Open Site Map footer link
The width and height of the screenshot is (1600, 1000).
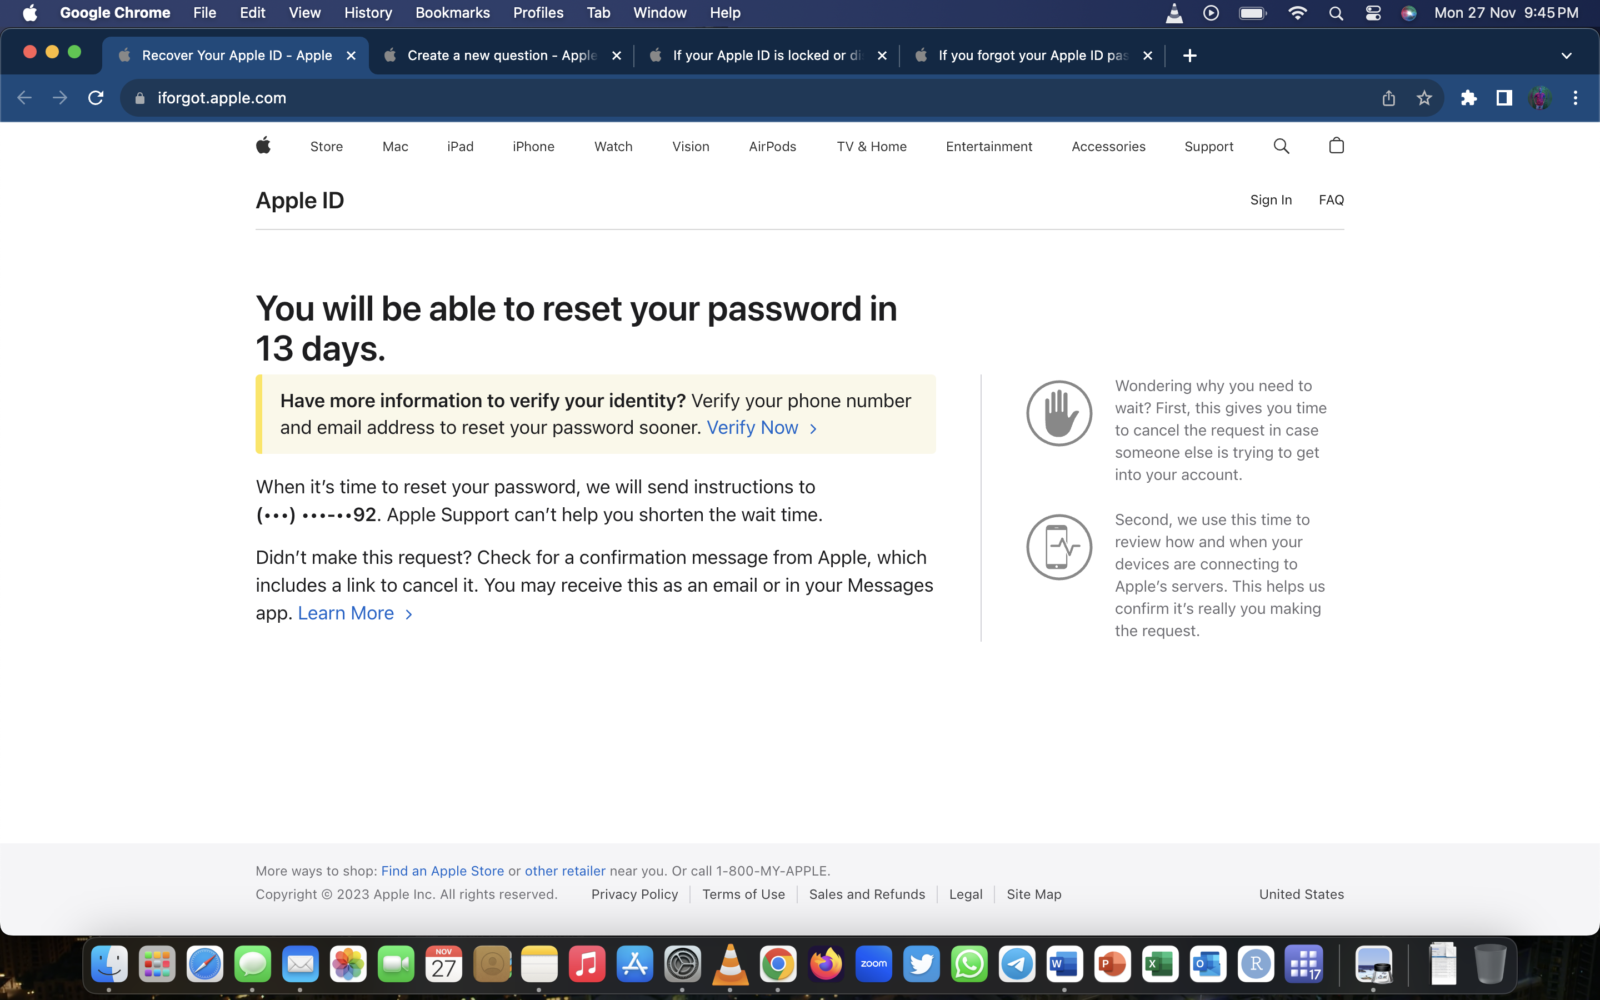click(1034, 894)
